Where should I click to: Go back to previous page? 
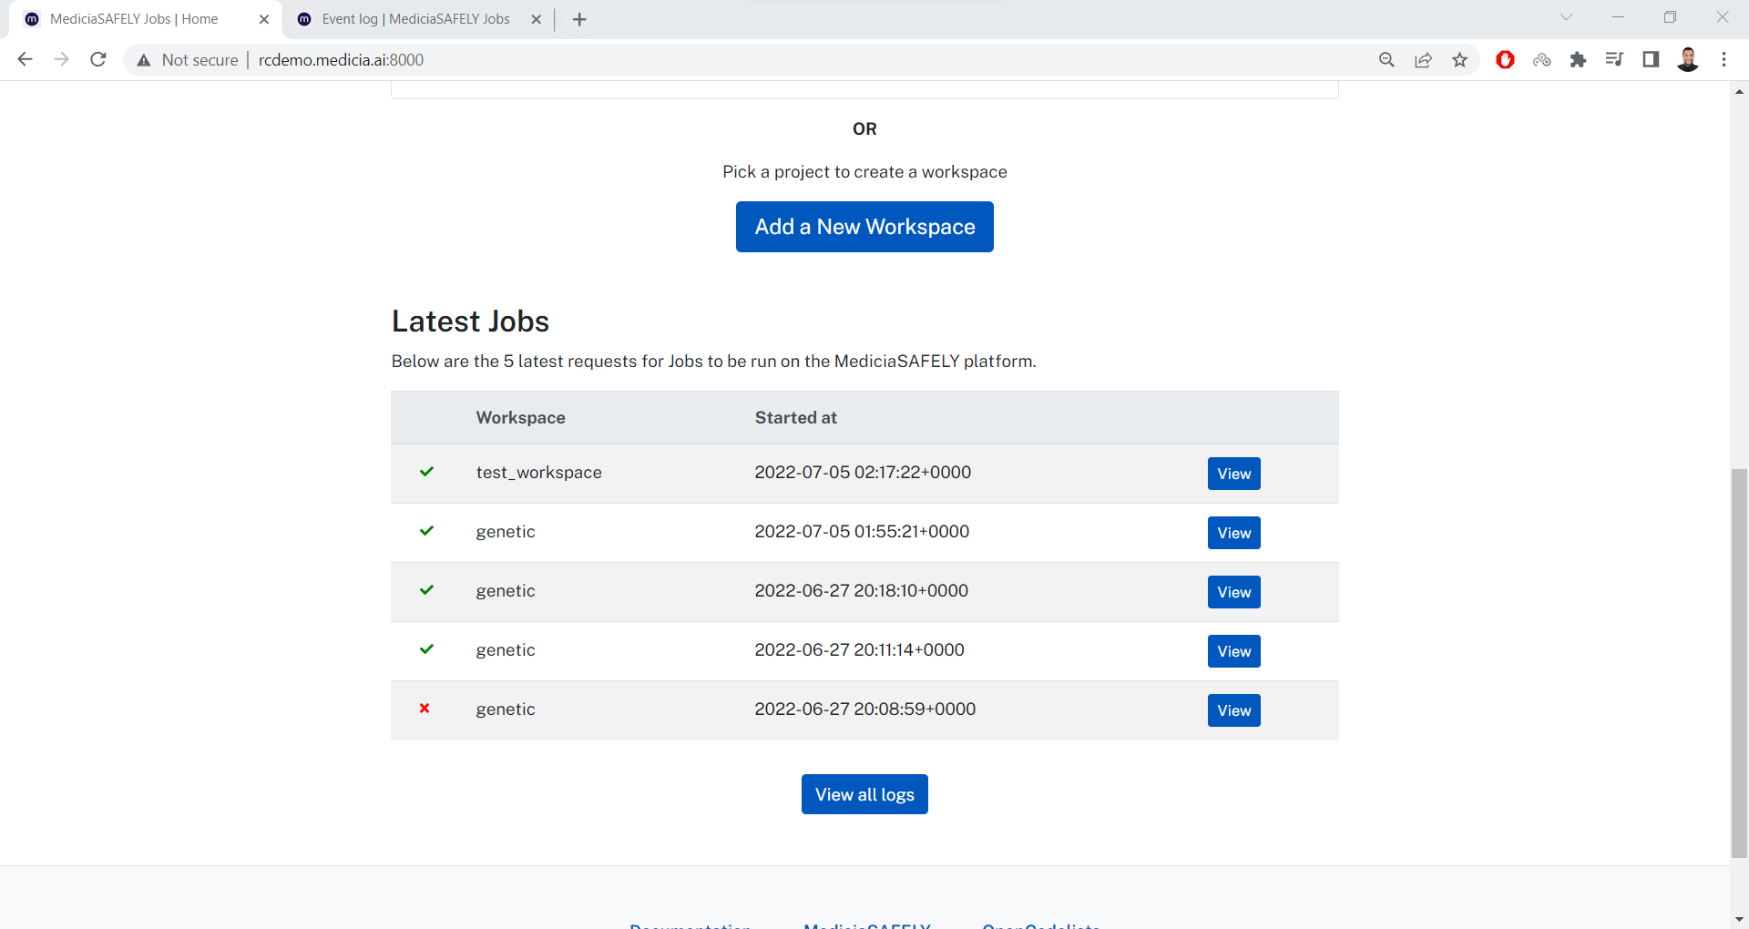click(25, 59)
